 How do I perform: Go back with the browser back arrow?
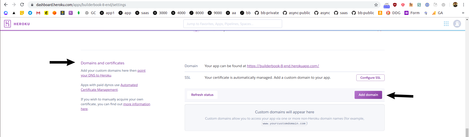pos(6,5)
